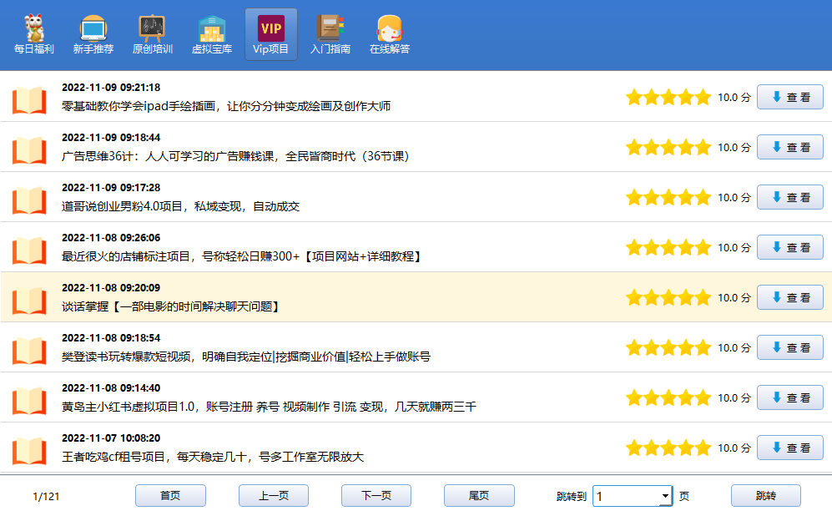Image resolution: width=832 pixels, height=511 pixels.
Task: Go to first page with 首页
Action: pos(170,496)
